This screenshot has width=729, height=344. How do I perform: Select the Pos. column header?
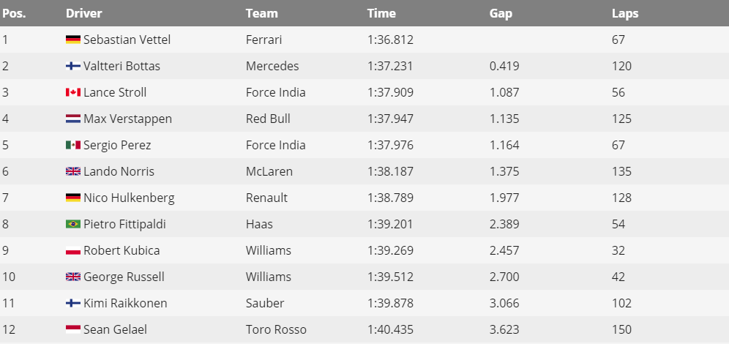15,13
